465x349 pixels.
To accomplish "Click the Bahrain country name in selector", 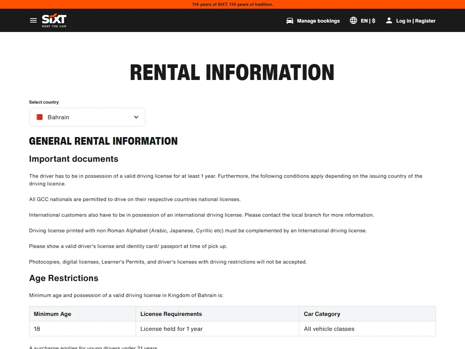I will point(58,117).
